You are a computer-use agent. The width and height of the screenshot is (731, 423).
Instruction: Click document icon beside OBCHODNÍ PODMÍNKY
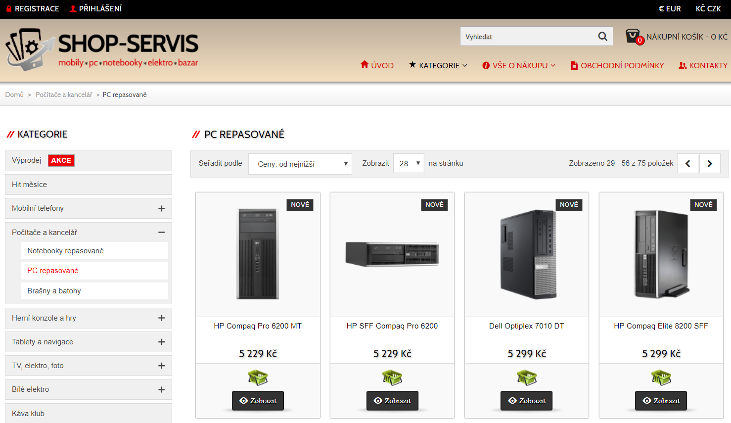[x=574, y=65]
